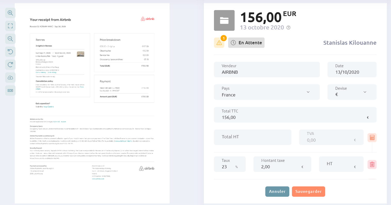Click the Annuler button
The image size is (391, 205).
tap(277, 192)
